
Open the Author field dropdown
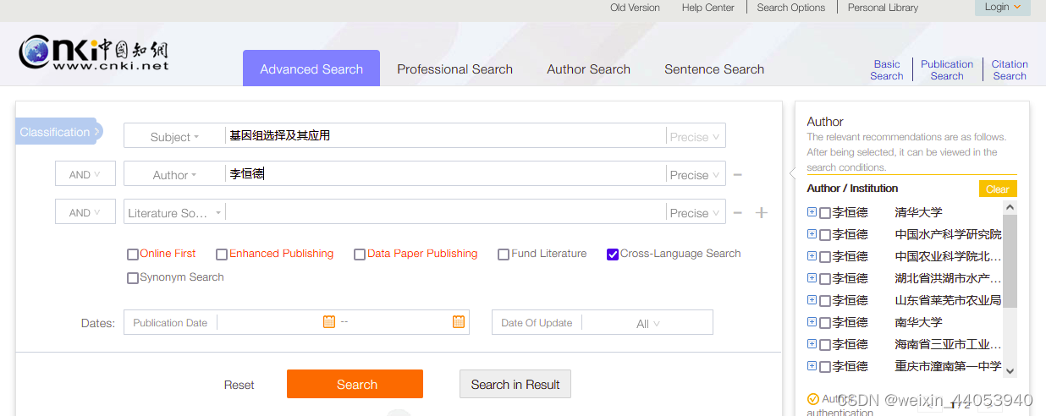point(174,175)
